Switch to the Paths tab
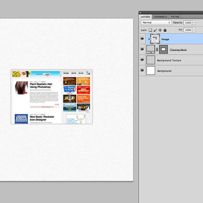Screen dimensions: 203x203 (x=175, y=17)
